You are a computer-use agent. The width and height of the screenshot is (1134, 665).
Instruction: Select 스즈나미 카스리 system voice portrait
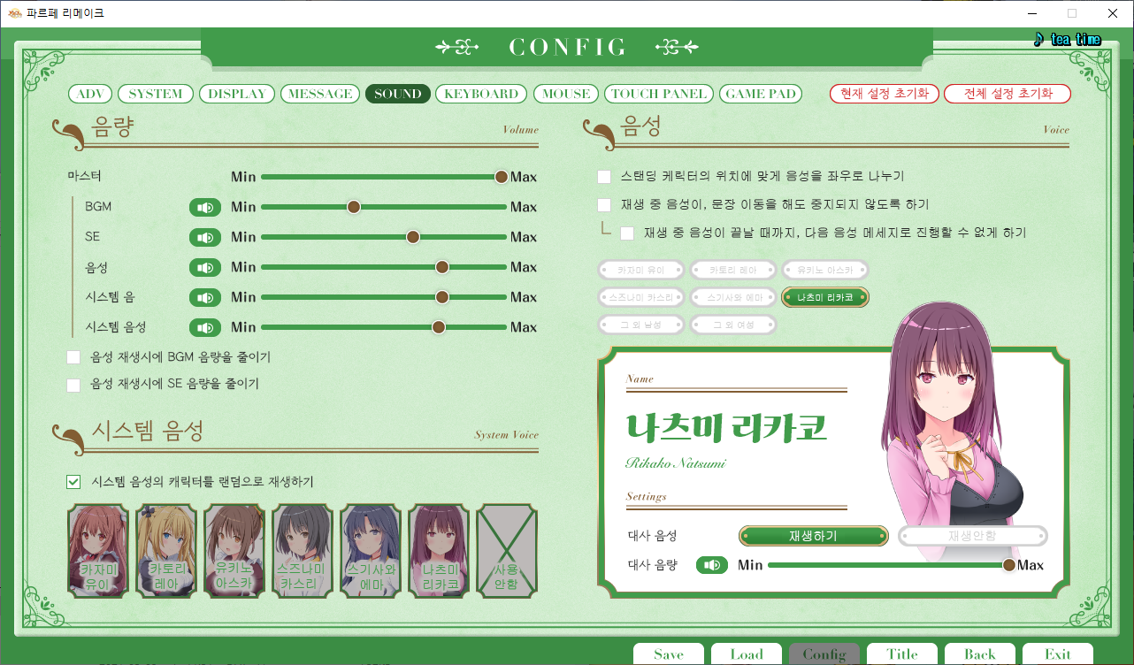click(303, 552)
